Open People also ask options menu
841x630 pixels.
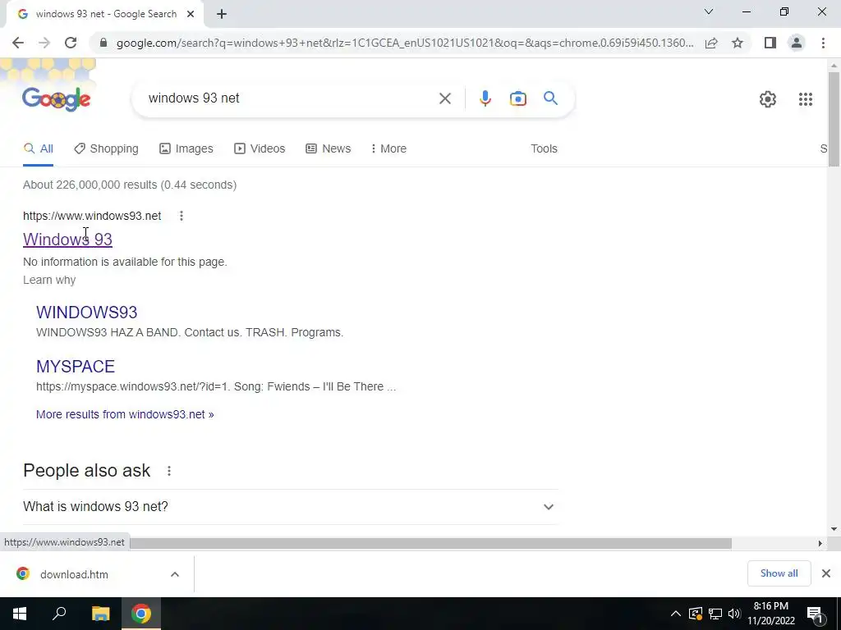pos(169,471)
